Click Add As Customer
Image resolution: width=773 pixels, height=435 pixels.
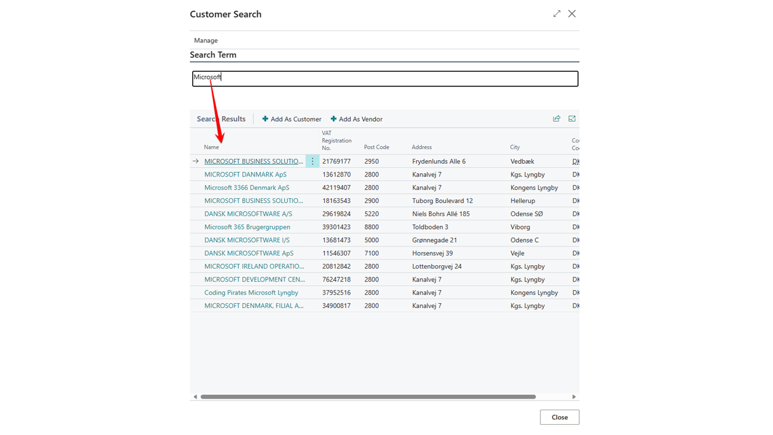[x=292, y=119]
